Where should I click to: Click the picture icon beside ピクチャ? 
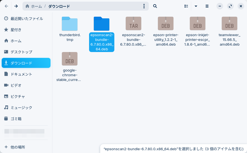click(6, 96)
